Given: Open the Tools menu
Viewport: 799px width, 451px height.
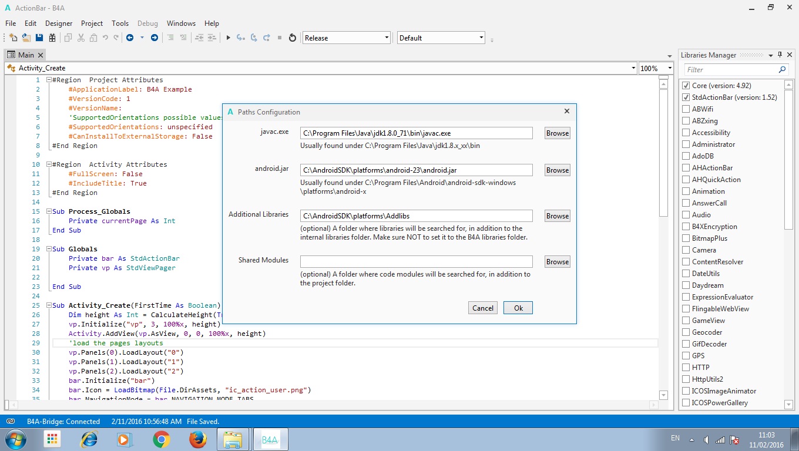Looking at the screenshot, I should 120,23.
